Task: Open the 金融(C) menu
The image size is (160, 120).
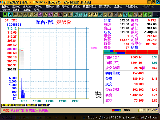Action: [118, 7]
